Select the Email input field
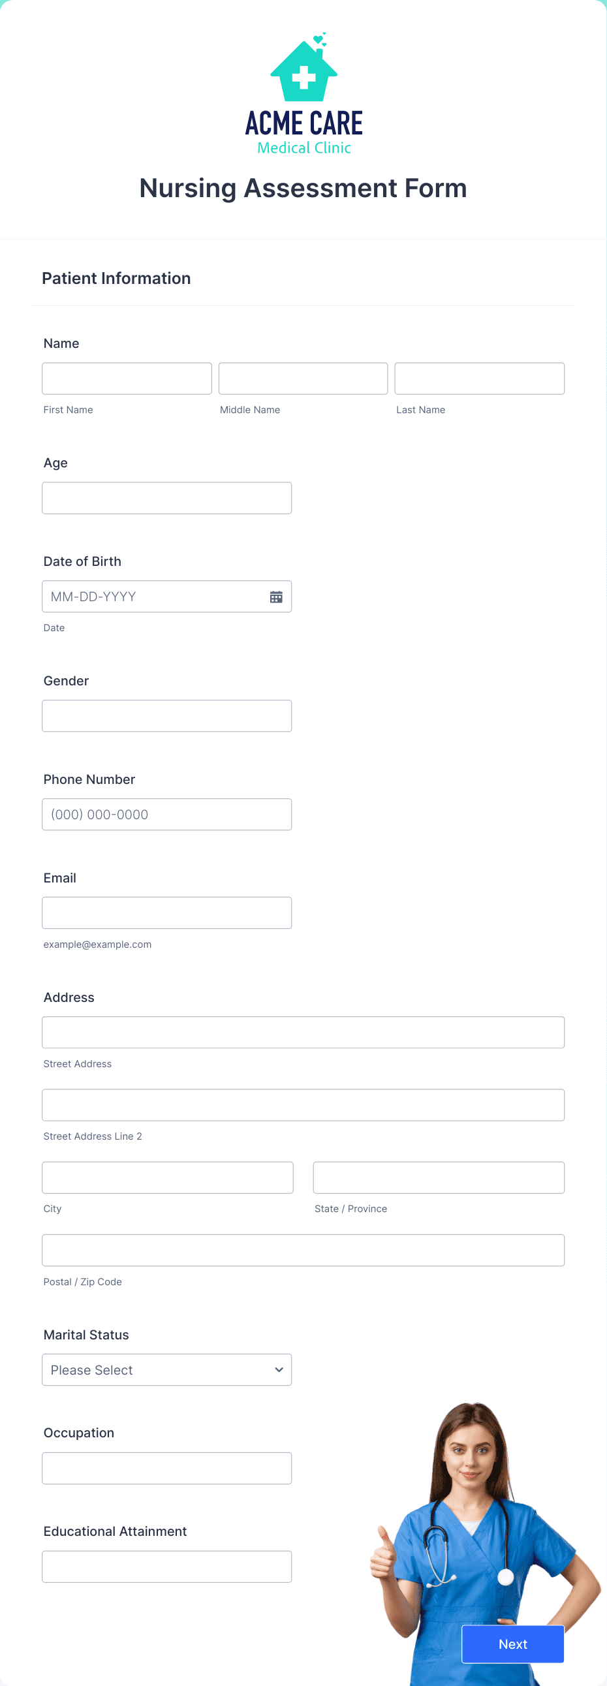The image size is (607, 1686). pyautogui.click(x=167, y=913)
